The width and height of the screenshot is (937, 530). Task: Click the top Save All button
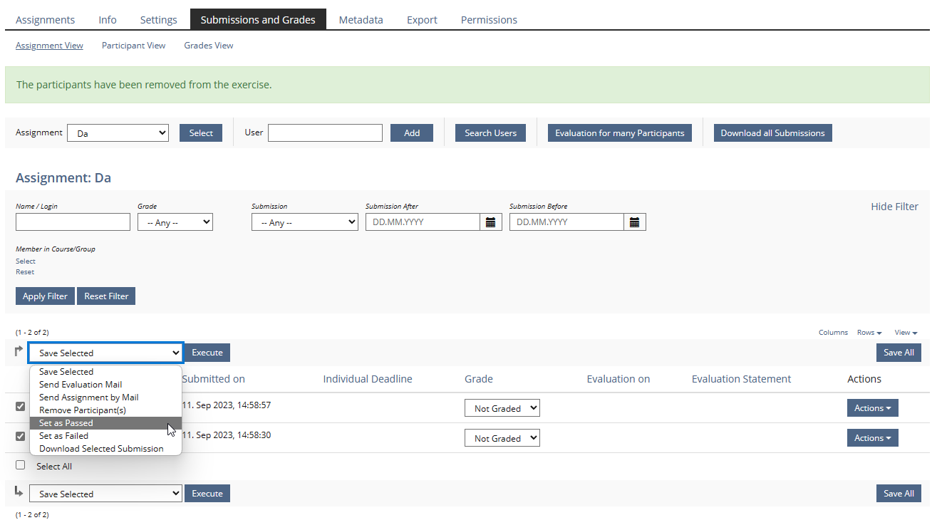(x=898, y=353)
